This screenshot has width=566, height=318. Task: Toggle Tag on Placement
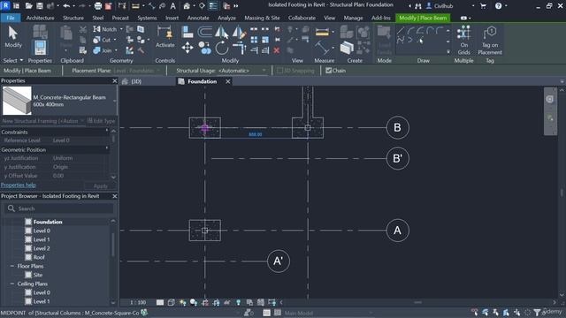[490, 40]
